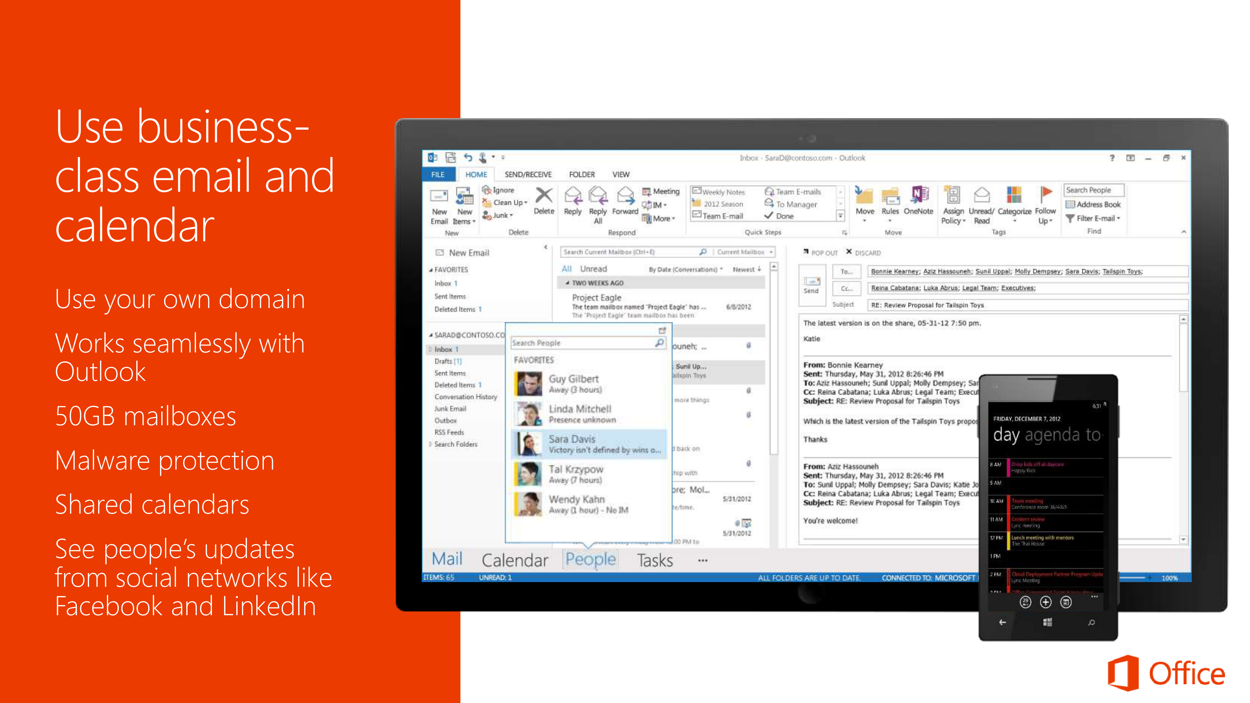The image size is (1250, 703).
Task: Switch to the FOLDER tab
Action: tap(582, 175)
